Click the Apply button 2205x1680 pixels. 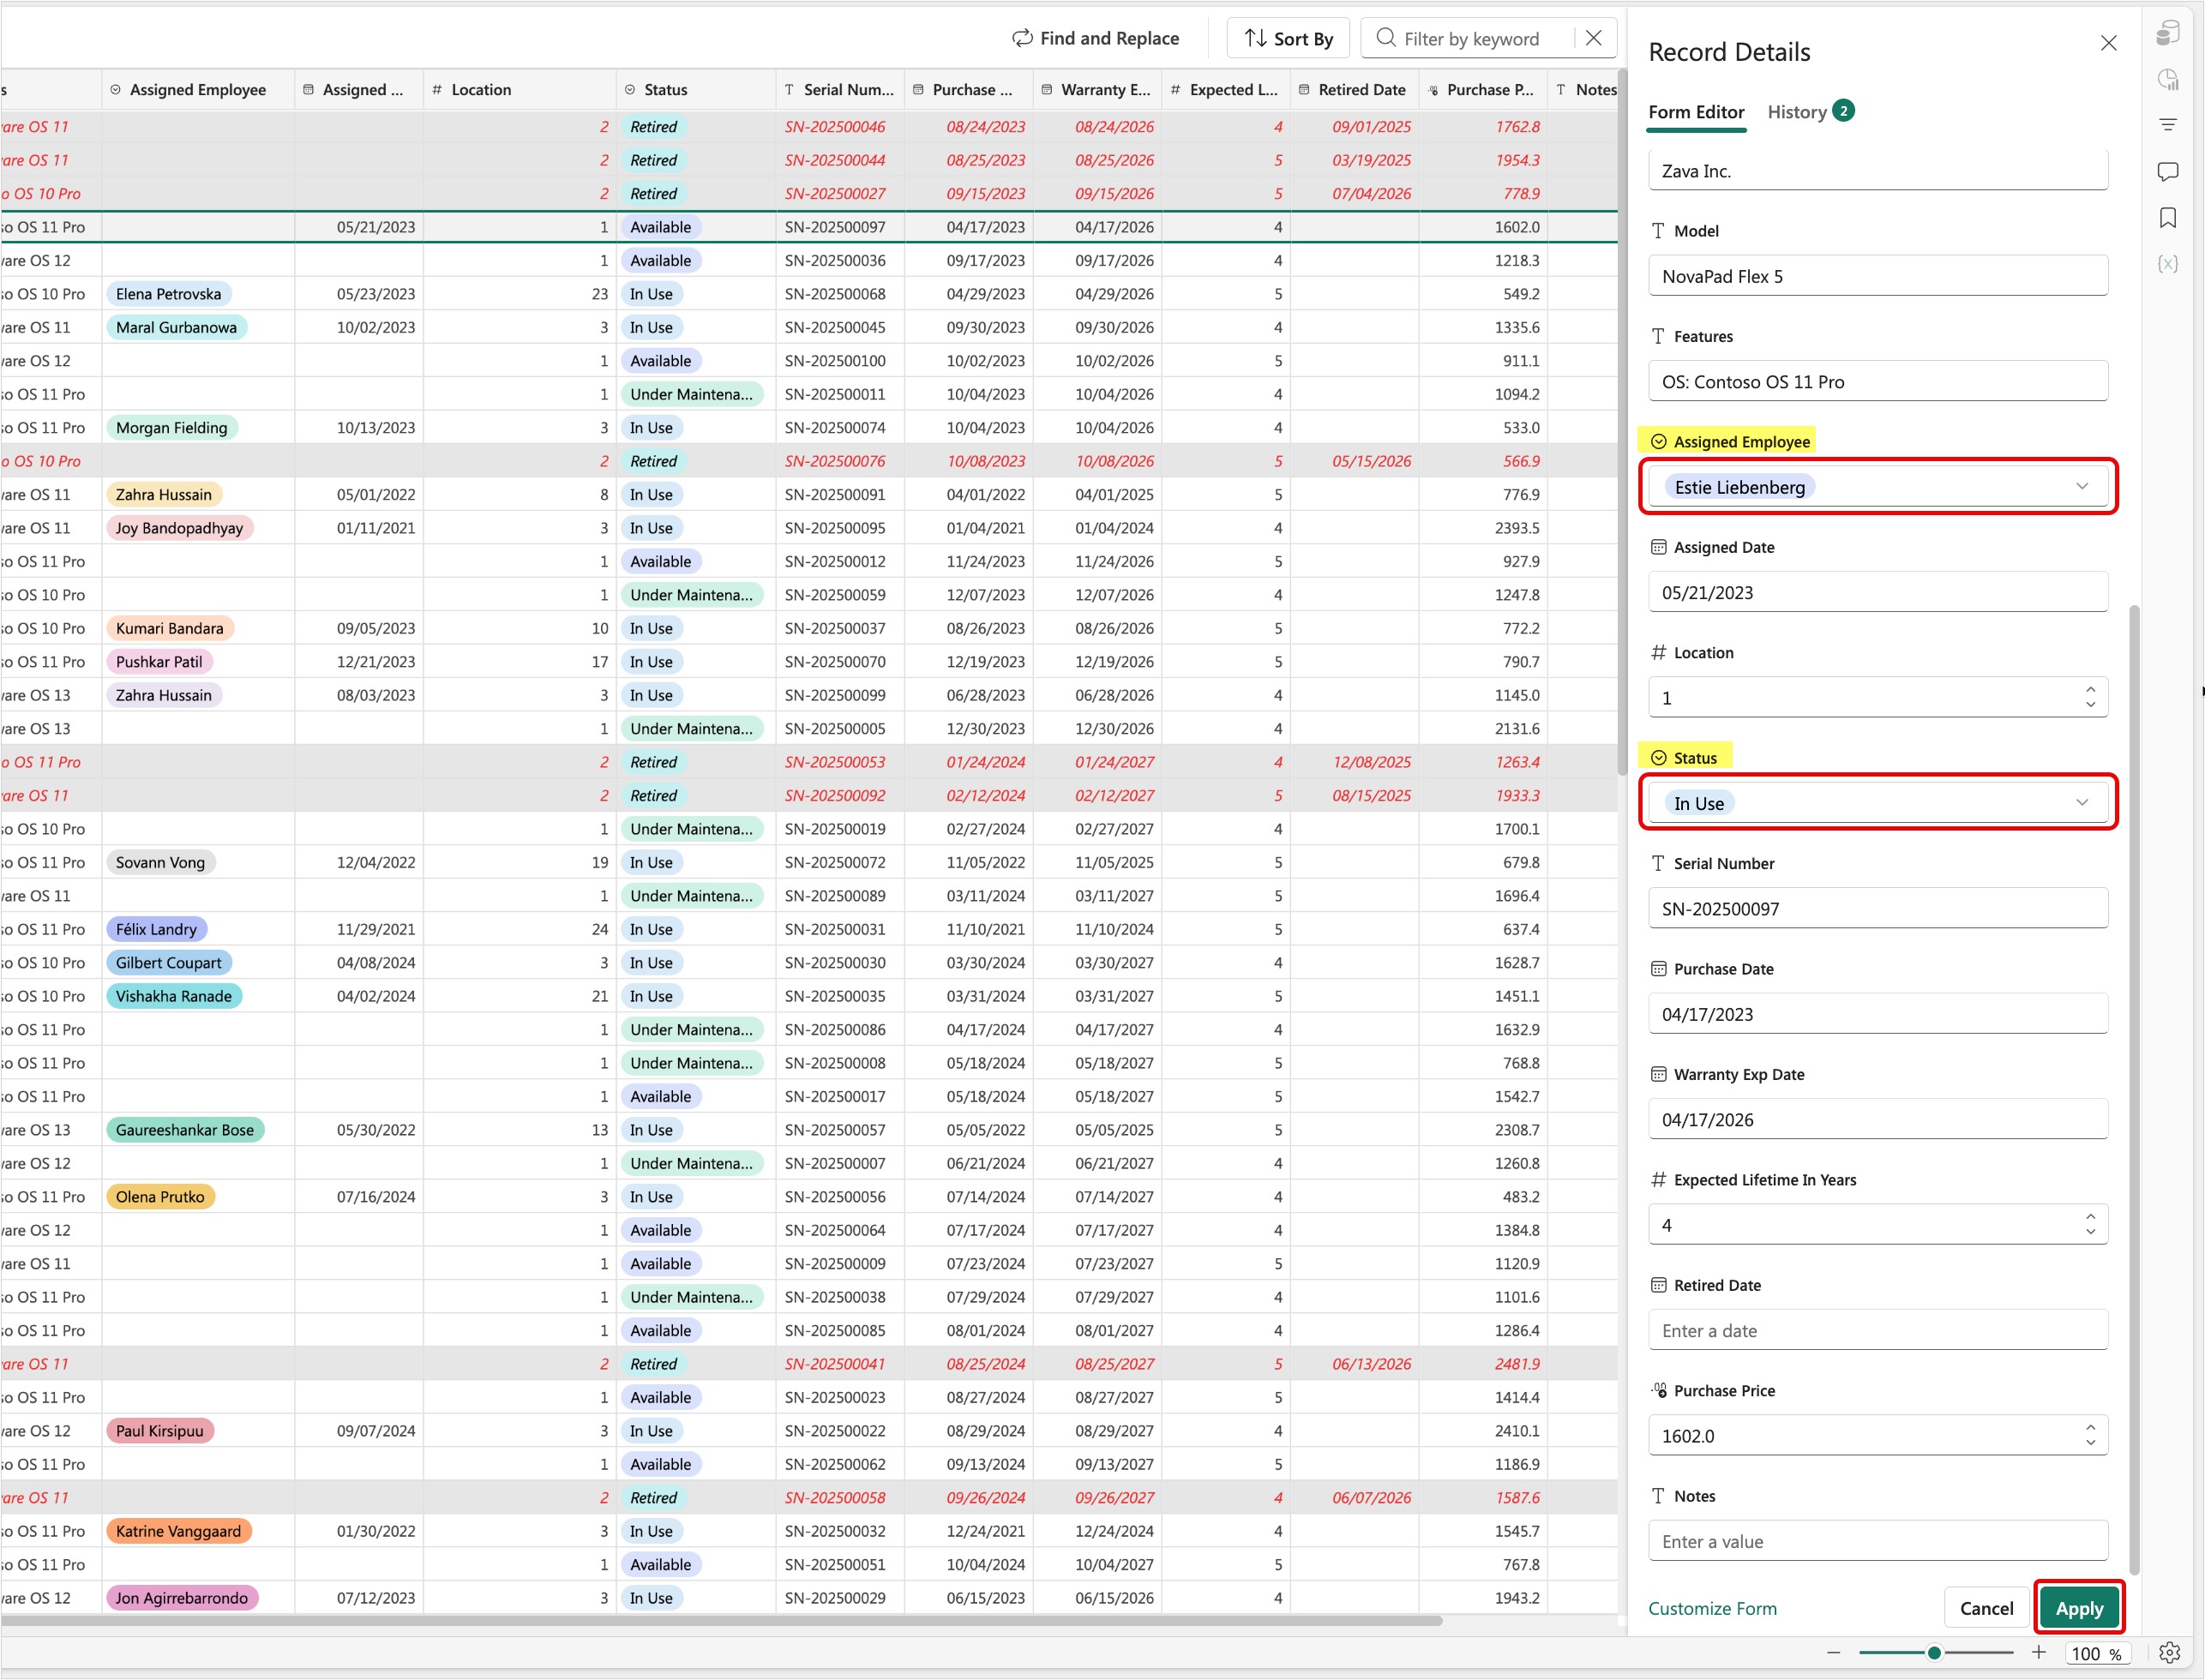pyautogui.click(x=2079, y=1608)
